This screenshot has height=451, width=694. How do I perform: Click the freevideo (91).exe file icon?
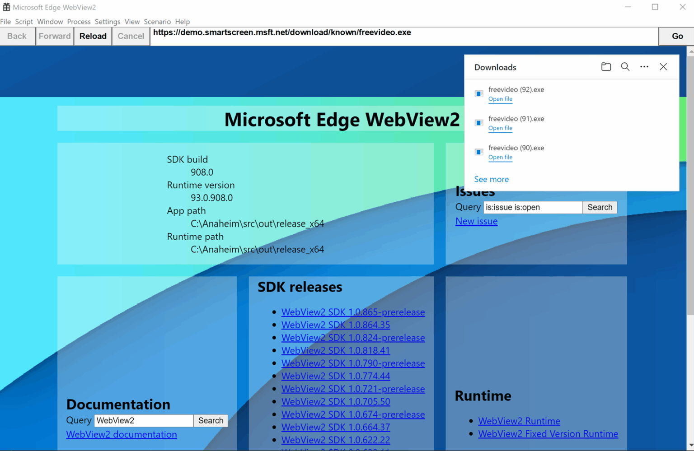coord(479,123)
